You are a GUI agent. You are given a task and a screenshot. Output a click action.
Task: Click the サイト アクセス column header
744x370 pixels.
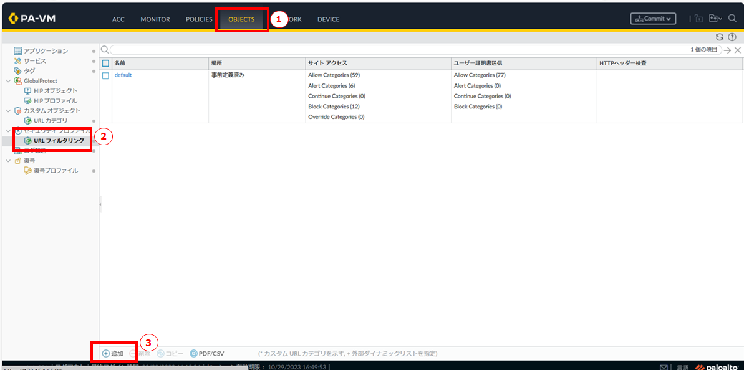point(378,63)
